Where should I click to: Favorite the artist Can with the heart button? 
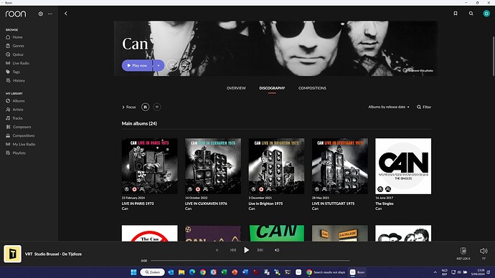pyautogui.click(x=172, y=66)
